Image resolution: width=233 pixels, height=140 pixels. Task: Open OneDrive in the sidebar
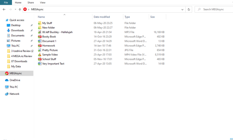(15, 80)
